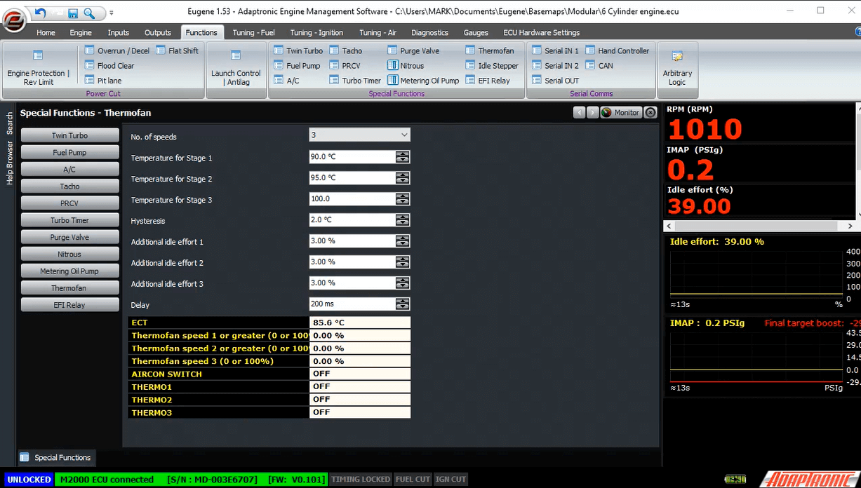Open CAN settings
861x488 pixels.
click(x=599, y=66)
